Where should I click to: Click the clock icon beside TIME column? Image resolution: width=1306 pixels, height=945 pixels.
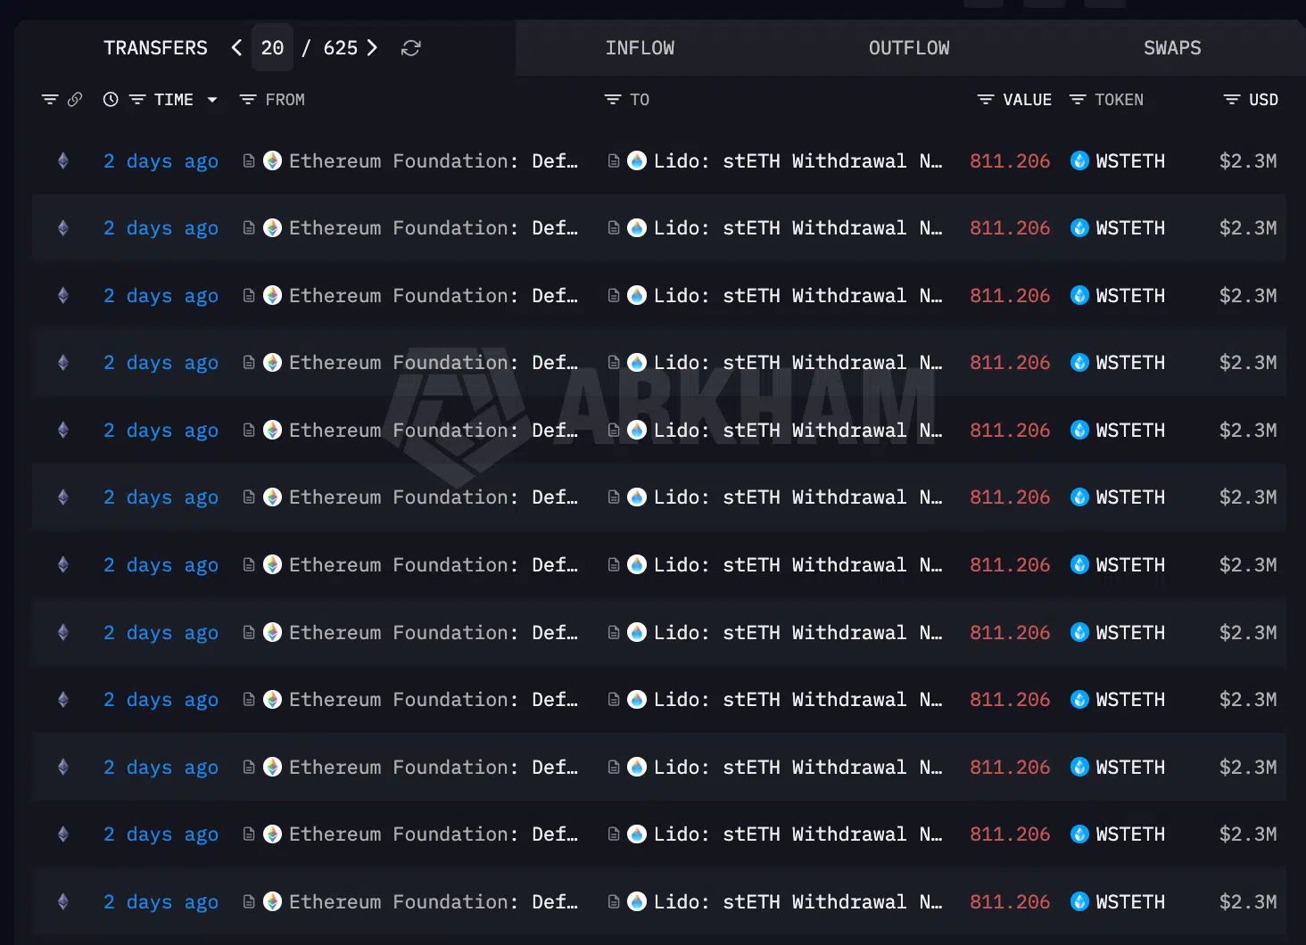110,99
